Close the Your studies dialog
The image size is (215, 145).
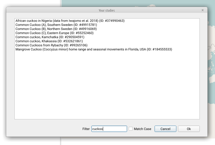(202, 10)
